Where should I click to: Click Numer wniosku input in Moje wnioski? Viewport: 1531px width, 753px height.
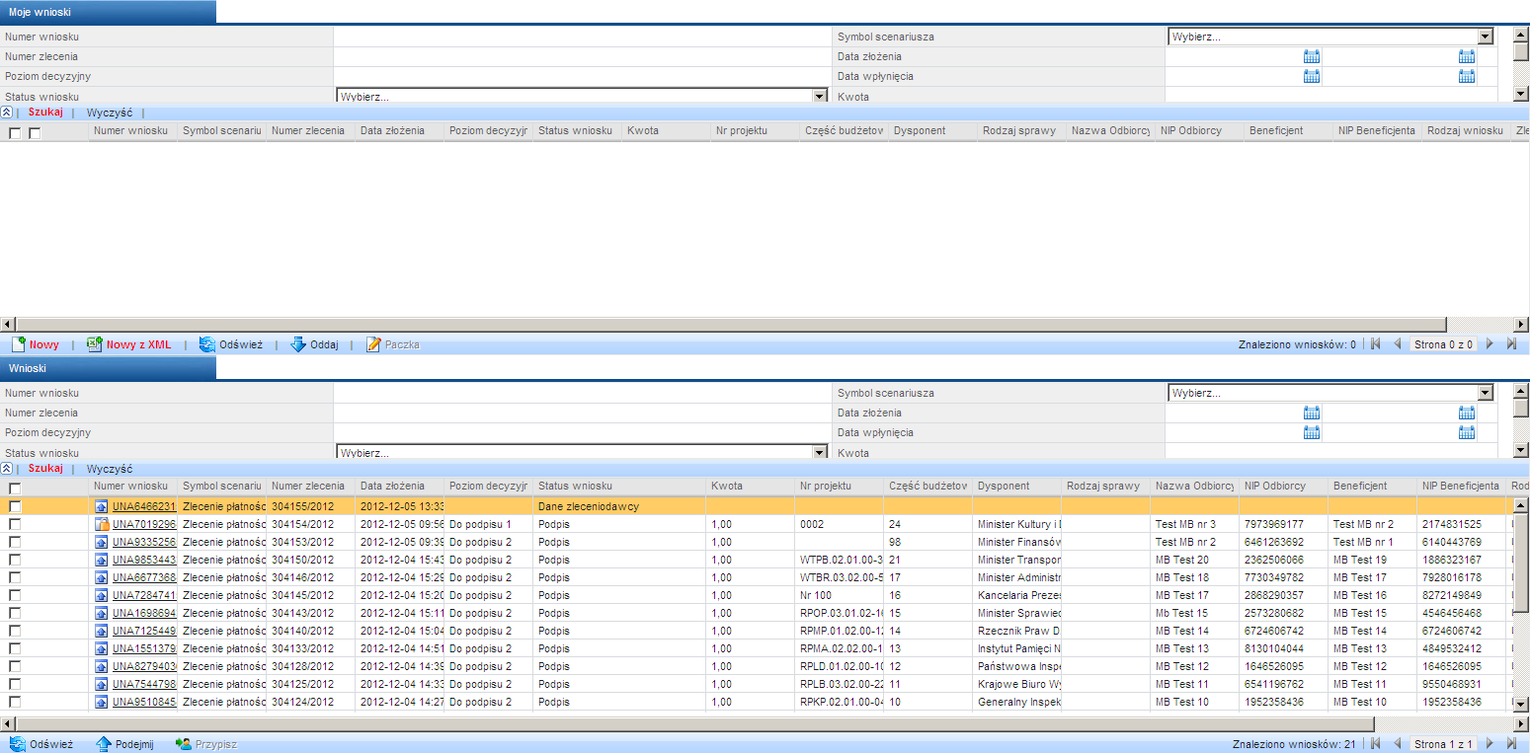pyautogui.click(x=583, y=37)
